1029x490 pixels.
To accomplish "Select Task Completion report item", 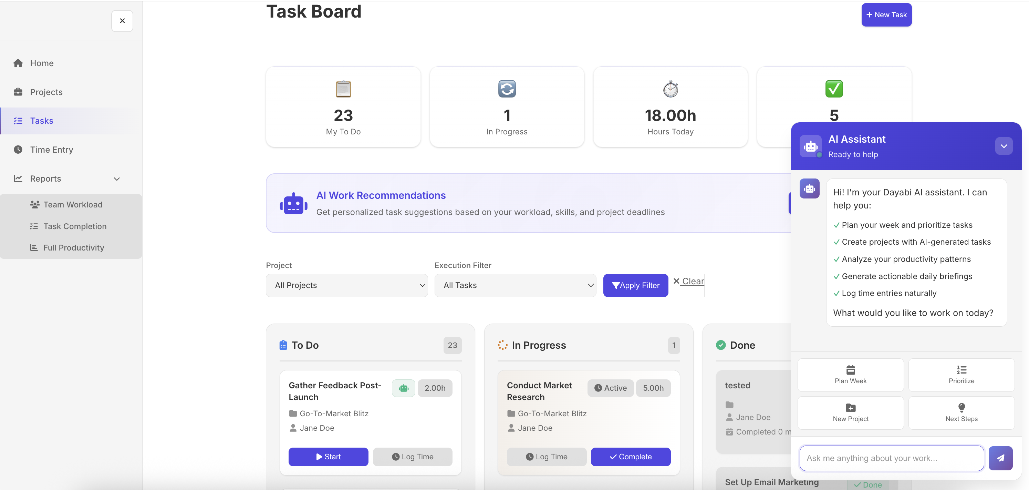I will click(x=75, y=226).
